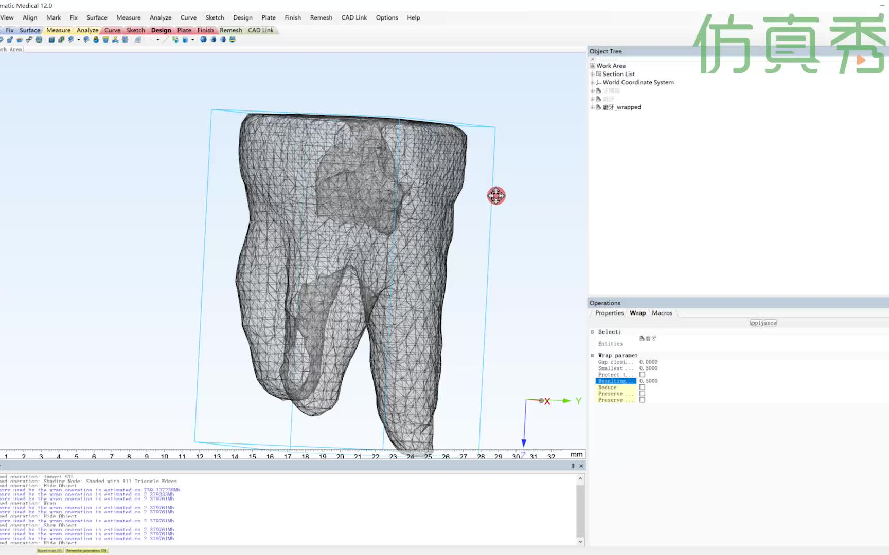Click the log panel vertical scrollbar
Screen dimensions: 889x555
tap(580, 510)
